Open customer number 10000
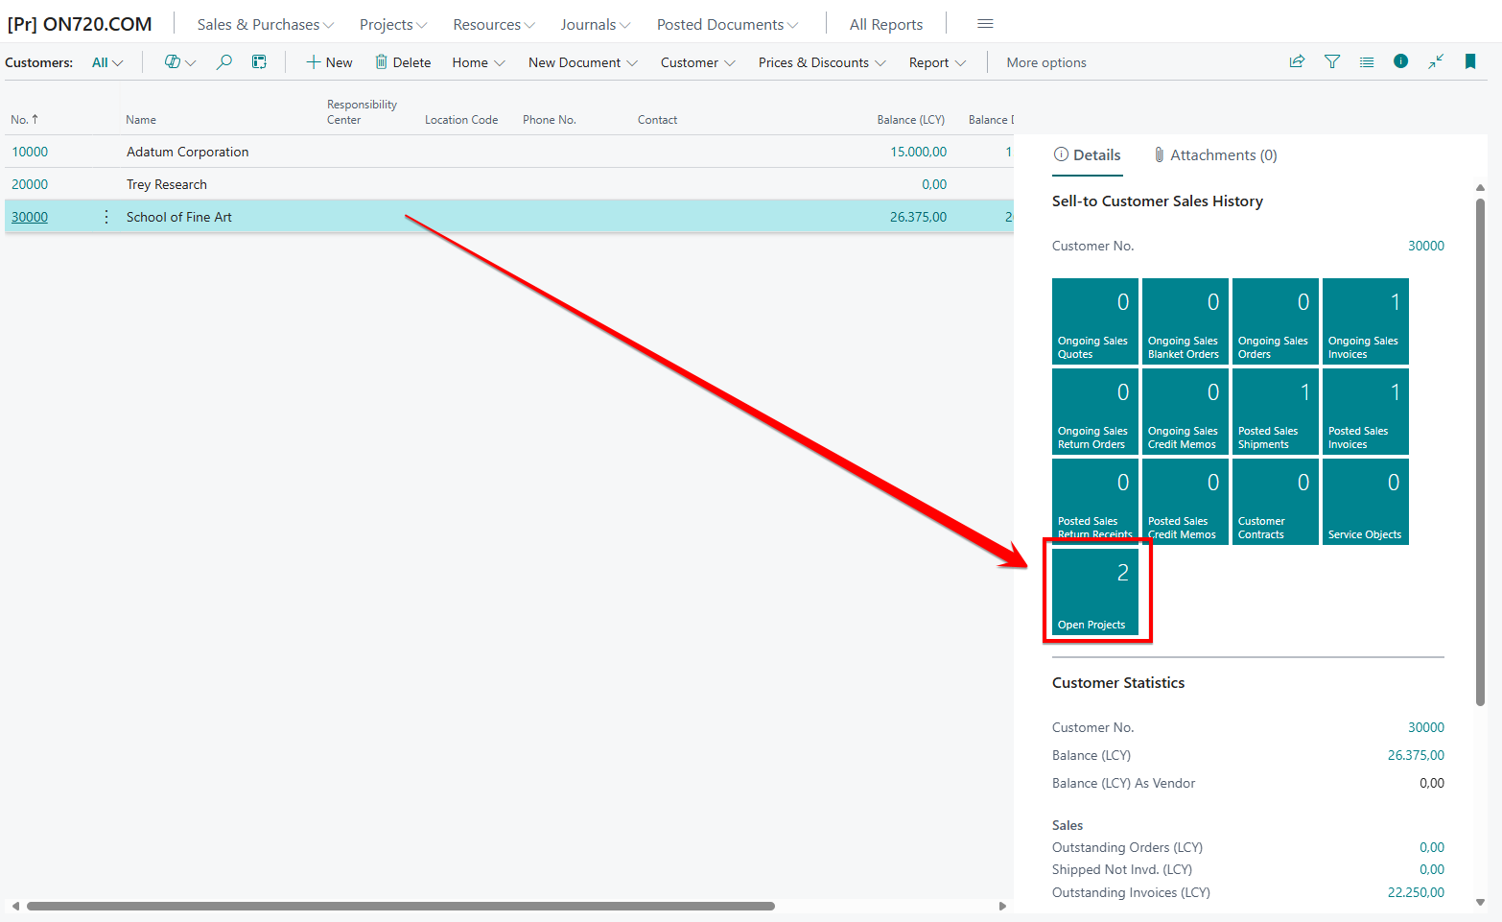The height and width of the screenshot is (922, 1502). 30,152
